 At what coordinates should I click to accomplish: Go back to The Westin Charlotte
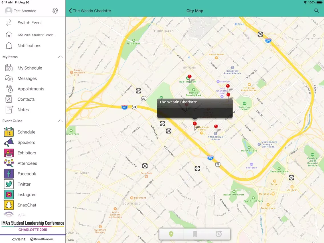click(x=90, y=11)
